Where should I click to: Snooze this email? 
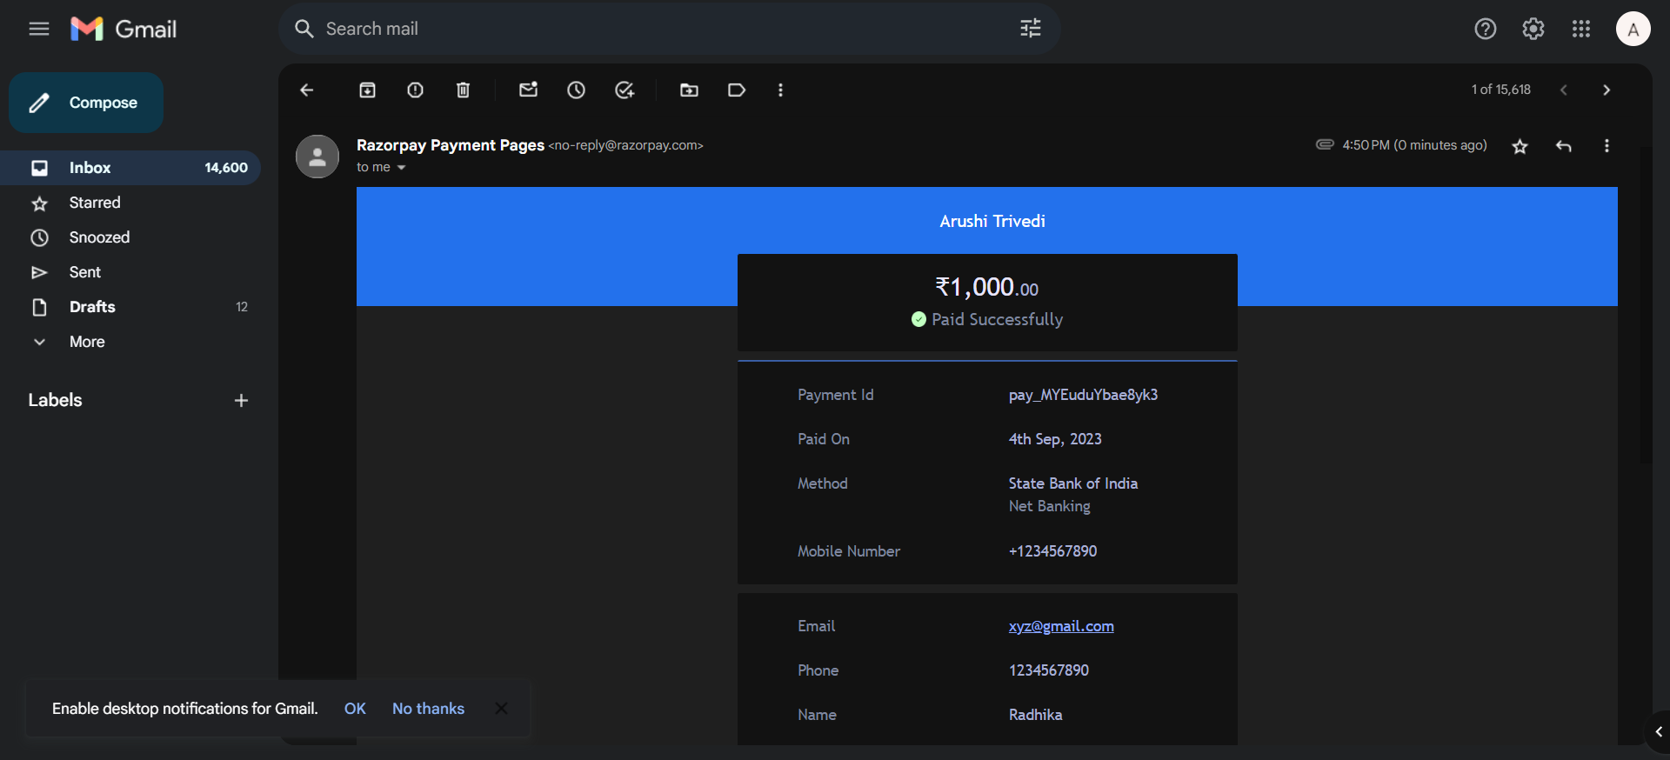click(577, 90)
